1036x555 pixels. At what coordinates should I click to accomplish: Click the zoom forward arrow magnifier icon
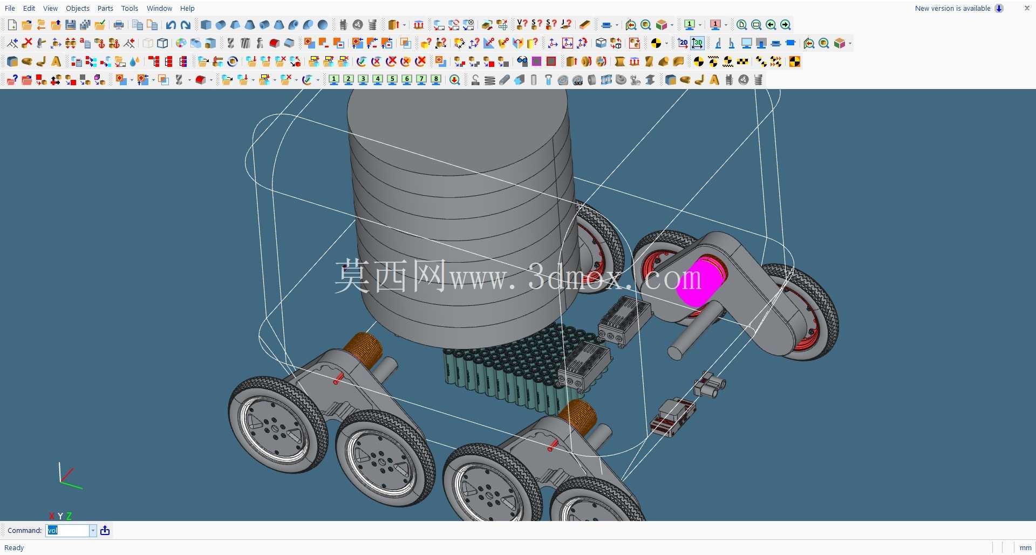tap(786, 25)
